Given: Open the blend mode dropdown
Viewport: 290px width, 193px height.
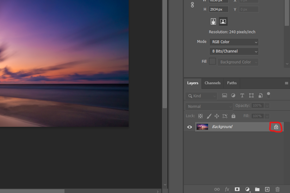Looking at the screenshot, I should (209, 106).
